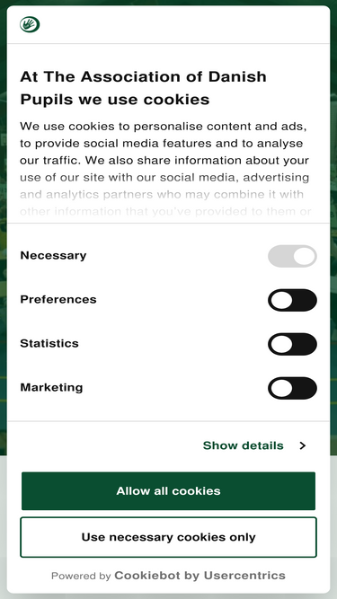
Task: Select the Marketing category label
Action: pyautogui.click(x=51, y=387)
